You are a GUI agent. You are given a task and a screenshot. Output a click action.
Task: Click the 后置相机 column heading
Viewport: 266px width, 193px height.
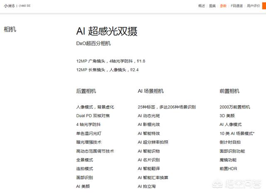[x=86, y=91]
